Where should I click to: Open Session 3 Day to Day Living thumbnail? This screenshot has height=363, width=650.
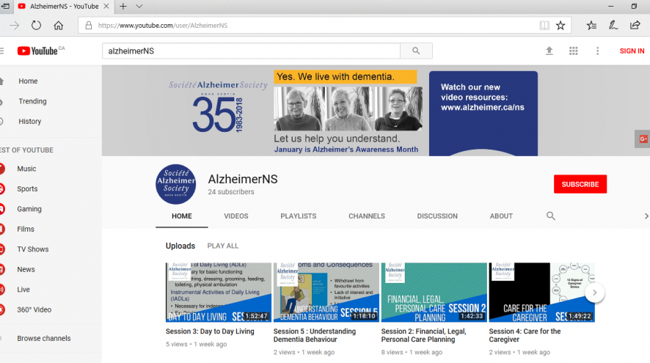[219, 292]
